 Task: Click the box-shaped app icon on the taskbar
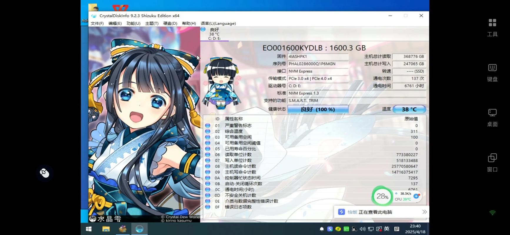click(x=123, y=229)
